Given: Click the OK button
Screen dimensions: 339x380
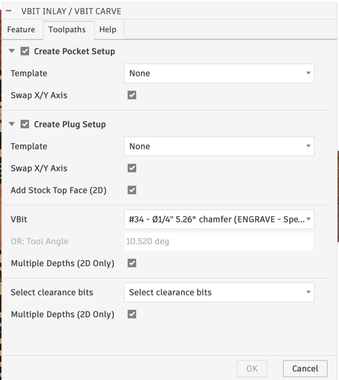Looking at the screenshot, I should (252, 368).
